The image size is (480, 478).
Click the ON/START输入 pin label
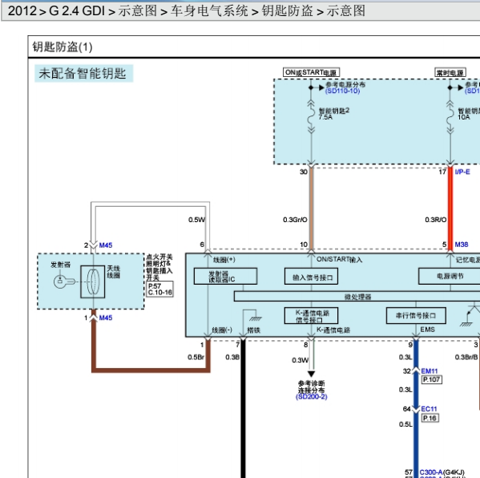[339, 260]
